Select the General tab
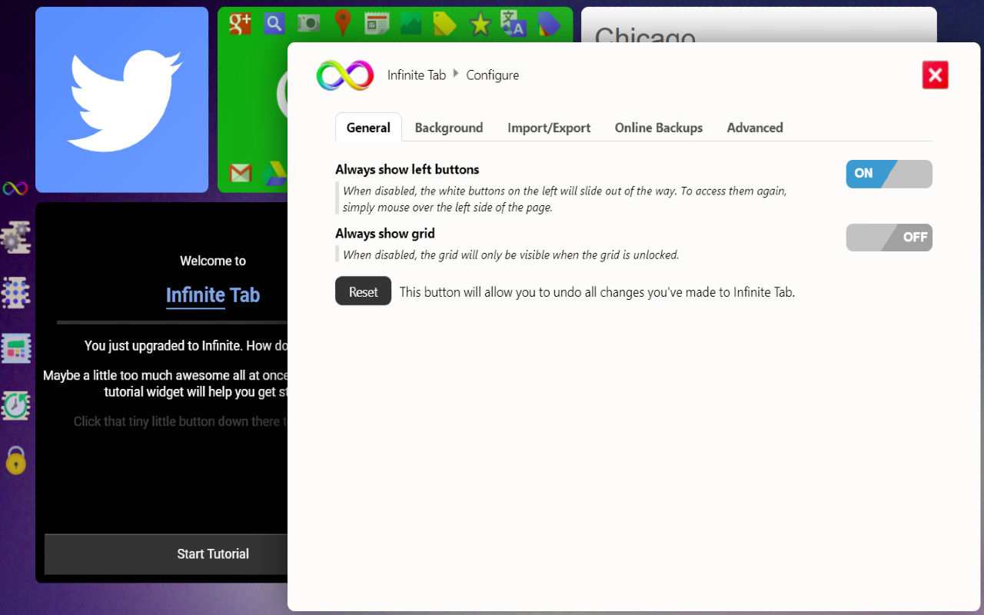Viewport: 984px width, 615px height. tap(368, 128)
